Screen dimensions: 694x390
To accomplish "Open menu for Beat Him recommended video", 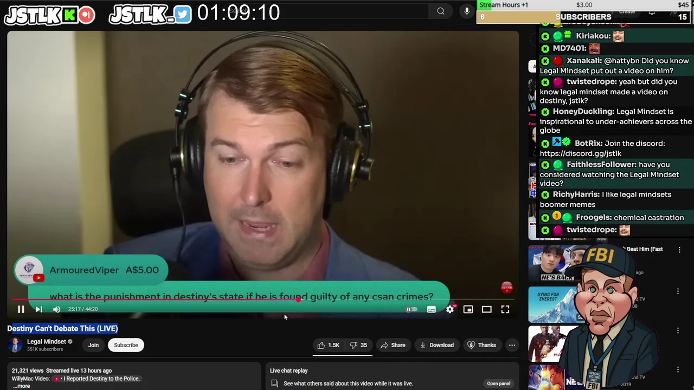I will [679, 250].
